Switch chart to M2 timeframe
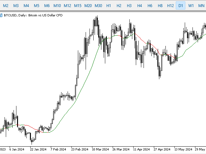 click(6, 6)
